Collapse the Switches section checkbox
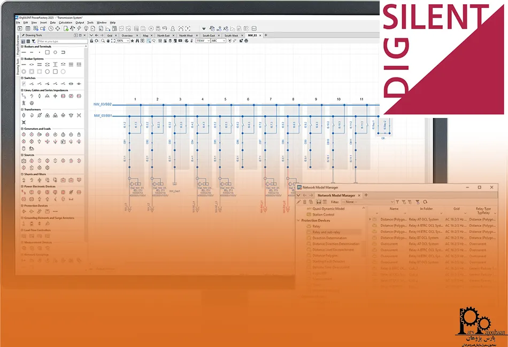The height and width of the screenshot is (347, 508). point(22,78)
